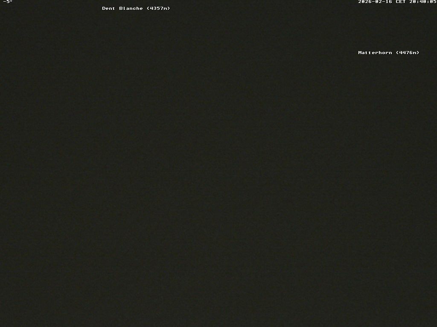
Task: Select the Dent Blanche (4357m) peak label
Action: (x=136, y=8)
